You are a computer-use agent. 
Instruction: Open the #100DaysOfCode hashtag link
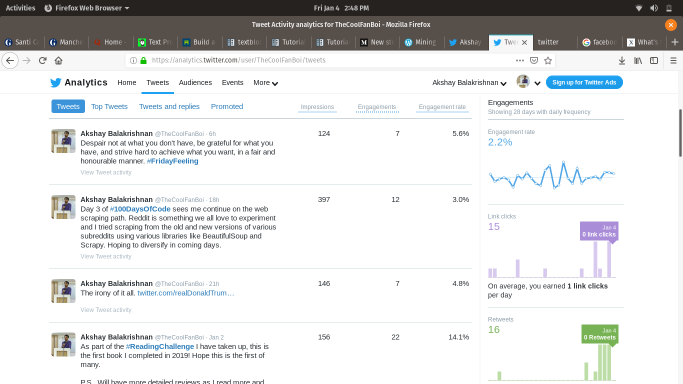point(140,209)
